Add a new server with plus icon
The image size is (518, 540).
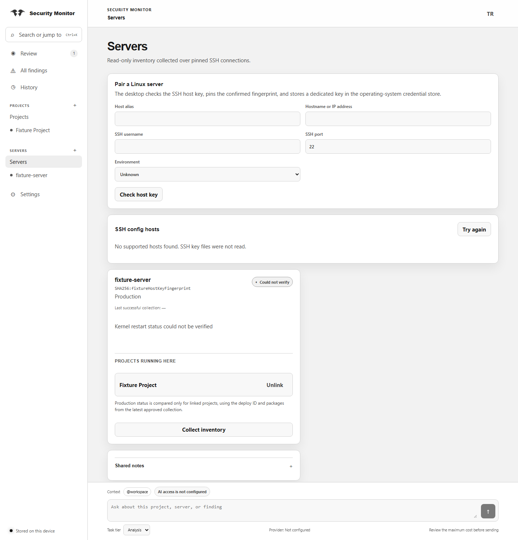(75, 150)
